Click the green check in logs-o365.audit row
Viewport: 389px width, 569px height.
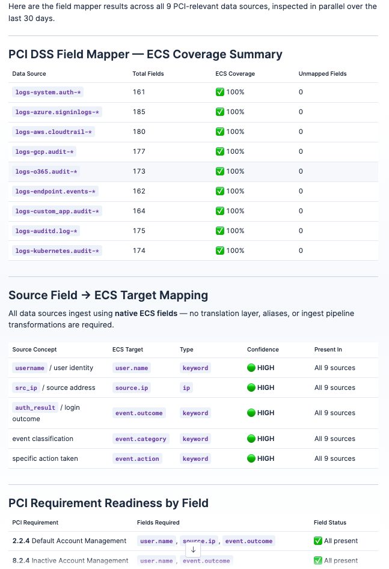[x=219, y=171]
